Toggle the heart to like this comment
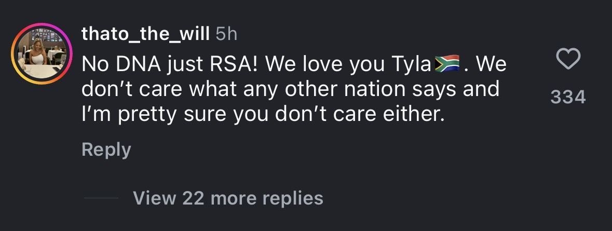612x231 pixels. pos(567,61)
